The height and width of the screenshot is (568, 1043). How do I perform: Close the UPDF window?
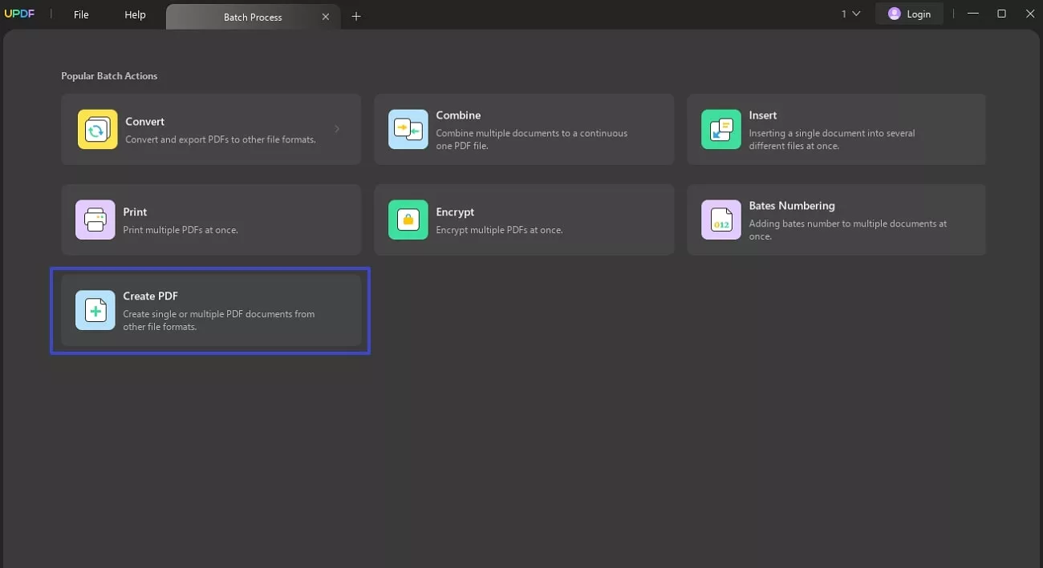(1030, 14)
